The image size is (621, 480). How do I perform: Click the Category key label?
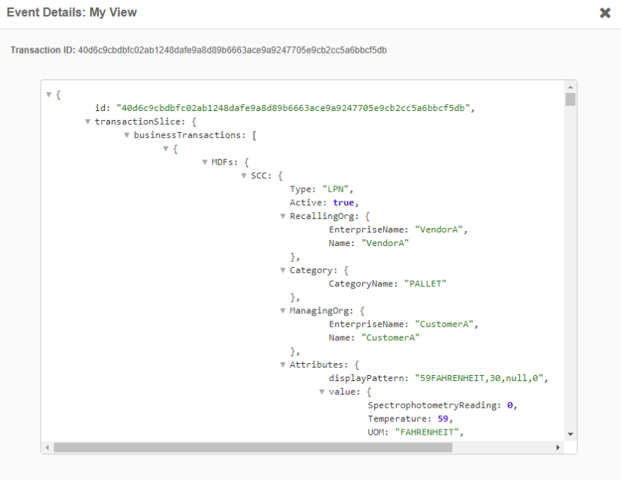point(313,270)
